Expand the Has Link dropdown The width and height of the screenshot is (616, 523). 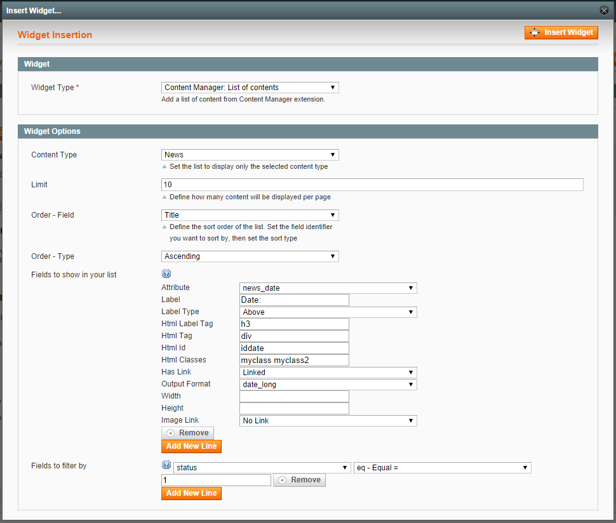click(328, 372)
